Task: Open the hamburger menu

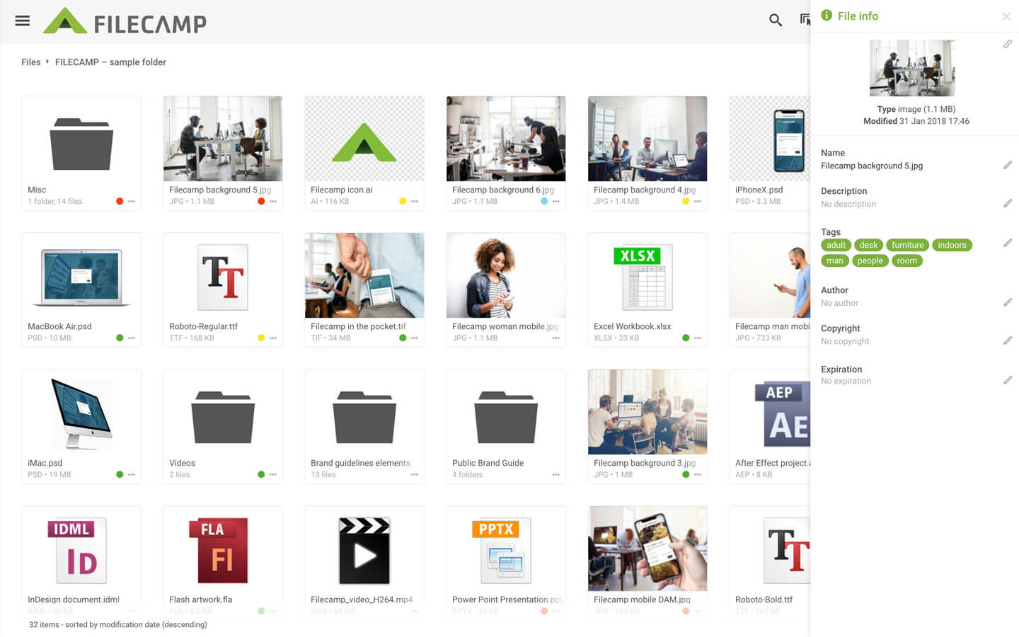Action: tap(23, 21)
